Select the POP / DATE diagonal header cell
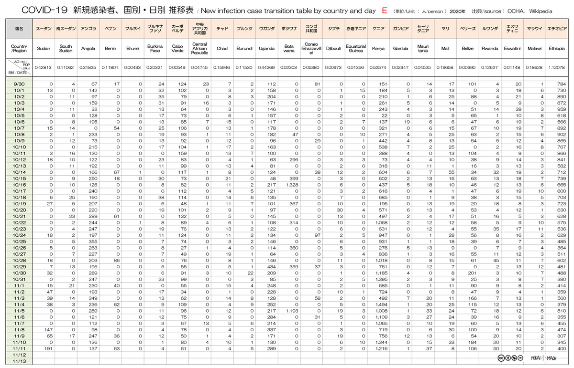574x368 pixels. point(19,68)
